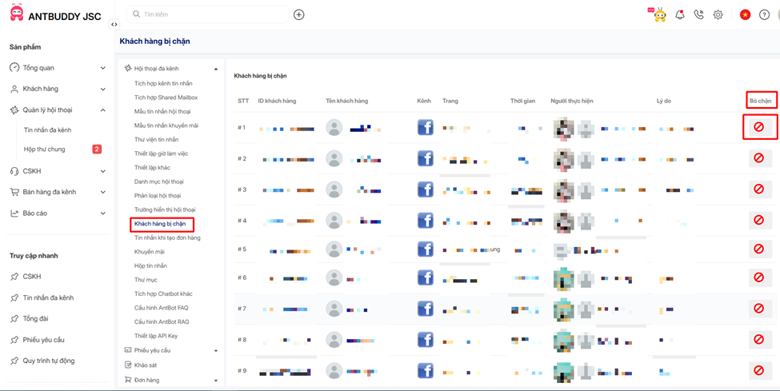The width and height of the screenshot is (780, 391).
Task: Select Khách hàng bị chặn menu item
Action: click(160, 224)
